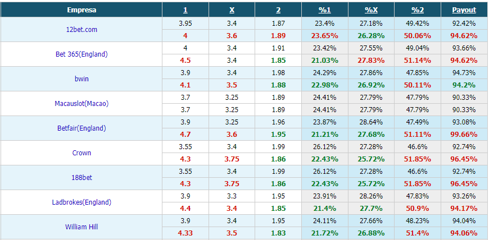The width and height of the screenshot is (489, 240).
Task: Select Bet 365's current home odds 4.5
Action: coord(185,61)
